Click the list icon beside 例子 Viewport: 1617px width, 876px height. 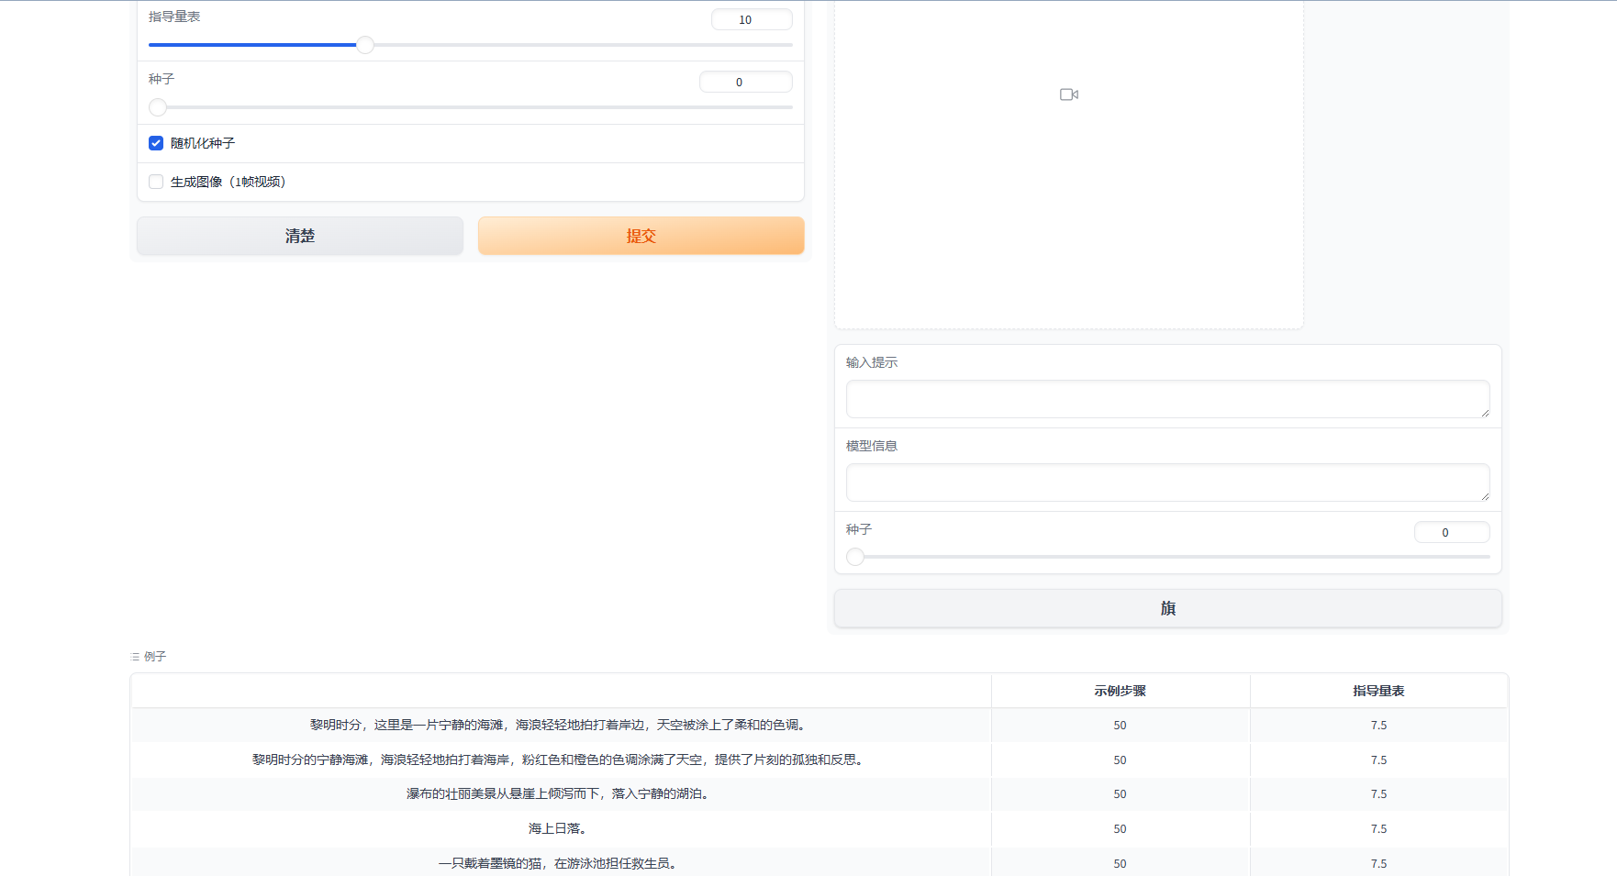135,657
